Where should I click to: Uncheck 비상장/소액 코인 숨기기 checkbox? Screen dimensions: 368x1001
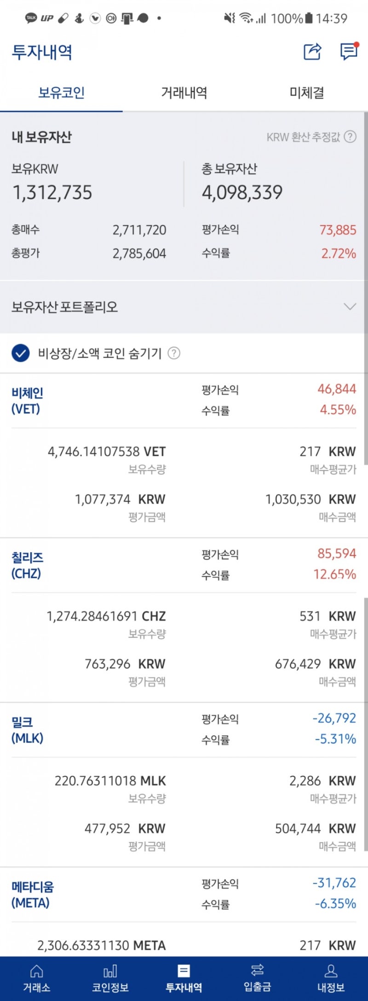point(21,353)
